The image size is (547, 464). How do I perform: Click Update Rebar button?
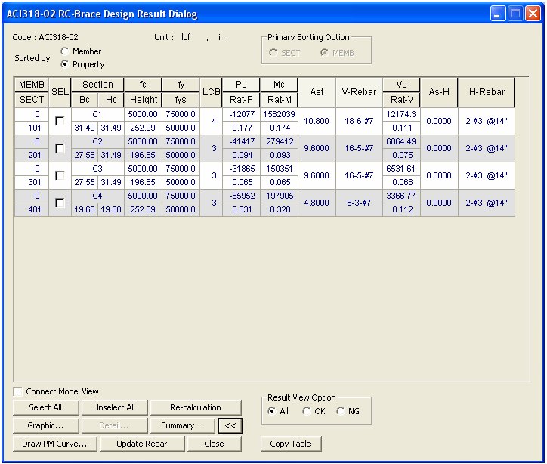click(x=142, y=444)
